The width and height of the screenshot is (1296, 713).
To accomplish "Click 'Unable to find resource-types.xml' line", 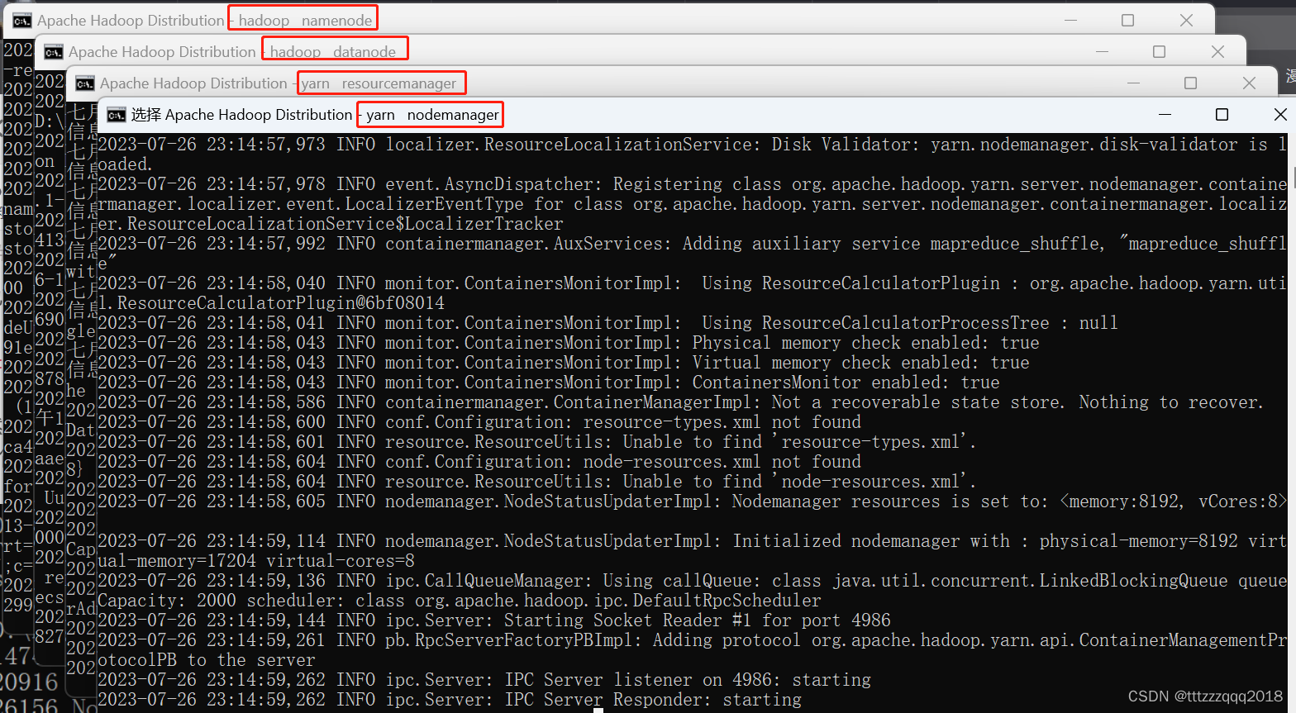I will coord(537,442).
